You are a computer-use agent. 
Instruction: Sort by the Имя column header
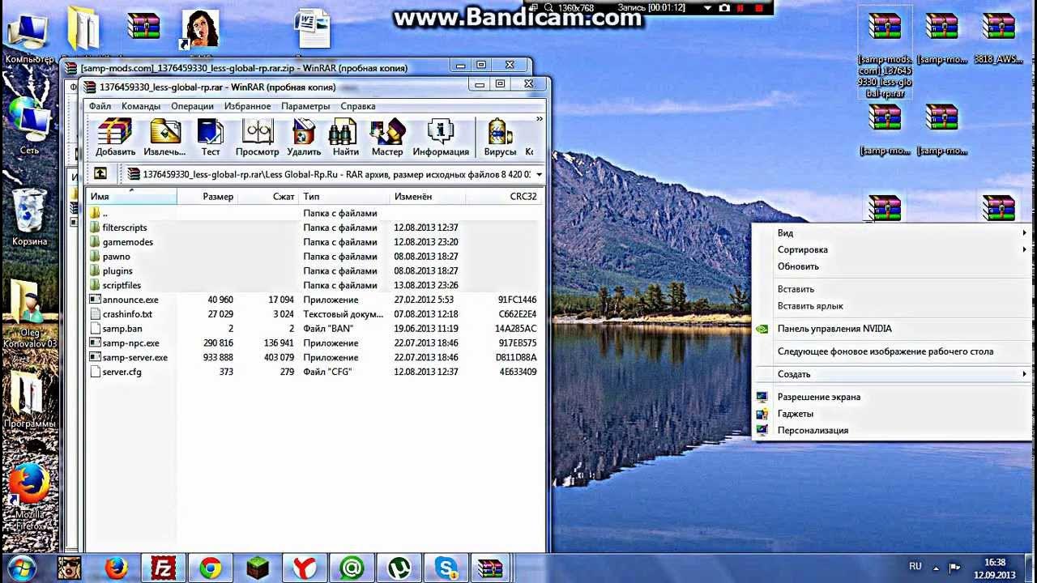[x=131, y=197]
